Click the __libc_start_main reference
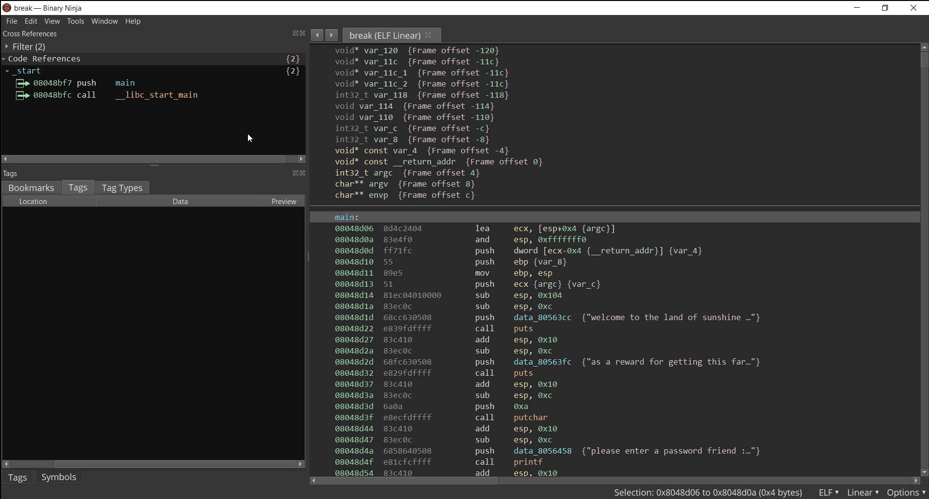929x499 pixels. pos(157,95)
